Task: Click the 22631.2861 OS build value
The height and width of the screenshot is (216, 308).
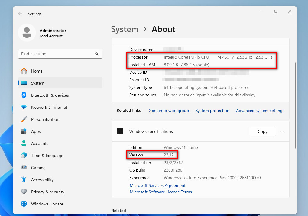Action: (x=174, y=170)
